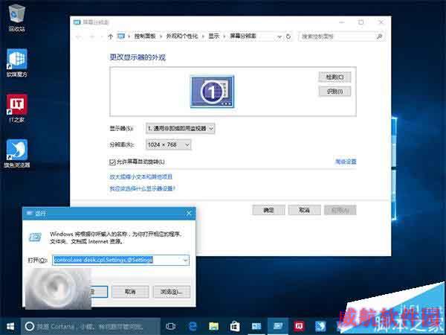Open File Explorer from the taskbar

[213, 327]
